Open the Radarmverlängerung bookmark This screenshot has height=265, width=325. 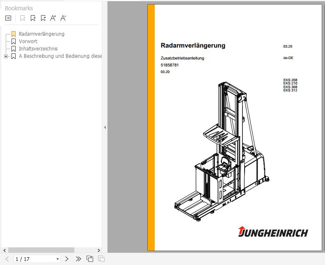pos(41,34)
